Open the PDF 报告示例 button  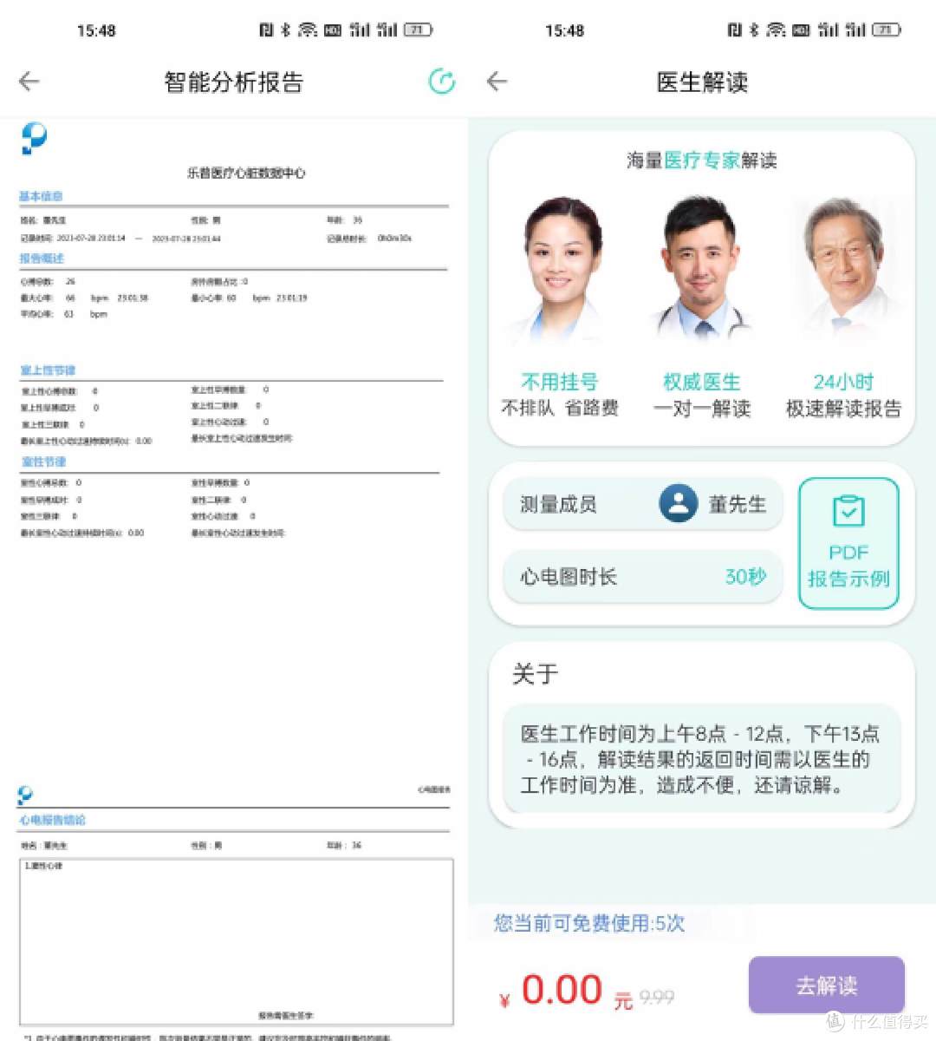(x=848, y=543)
